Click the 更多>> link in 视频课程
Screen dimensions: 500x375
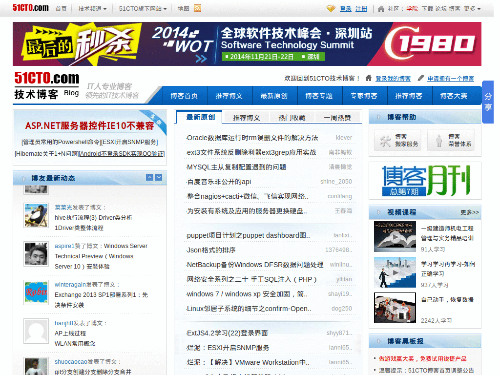point(469,212)
